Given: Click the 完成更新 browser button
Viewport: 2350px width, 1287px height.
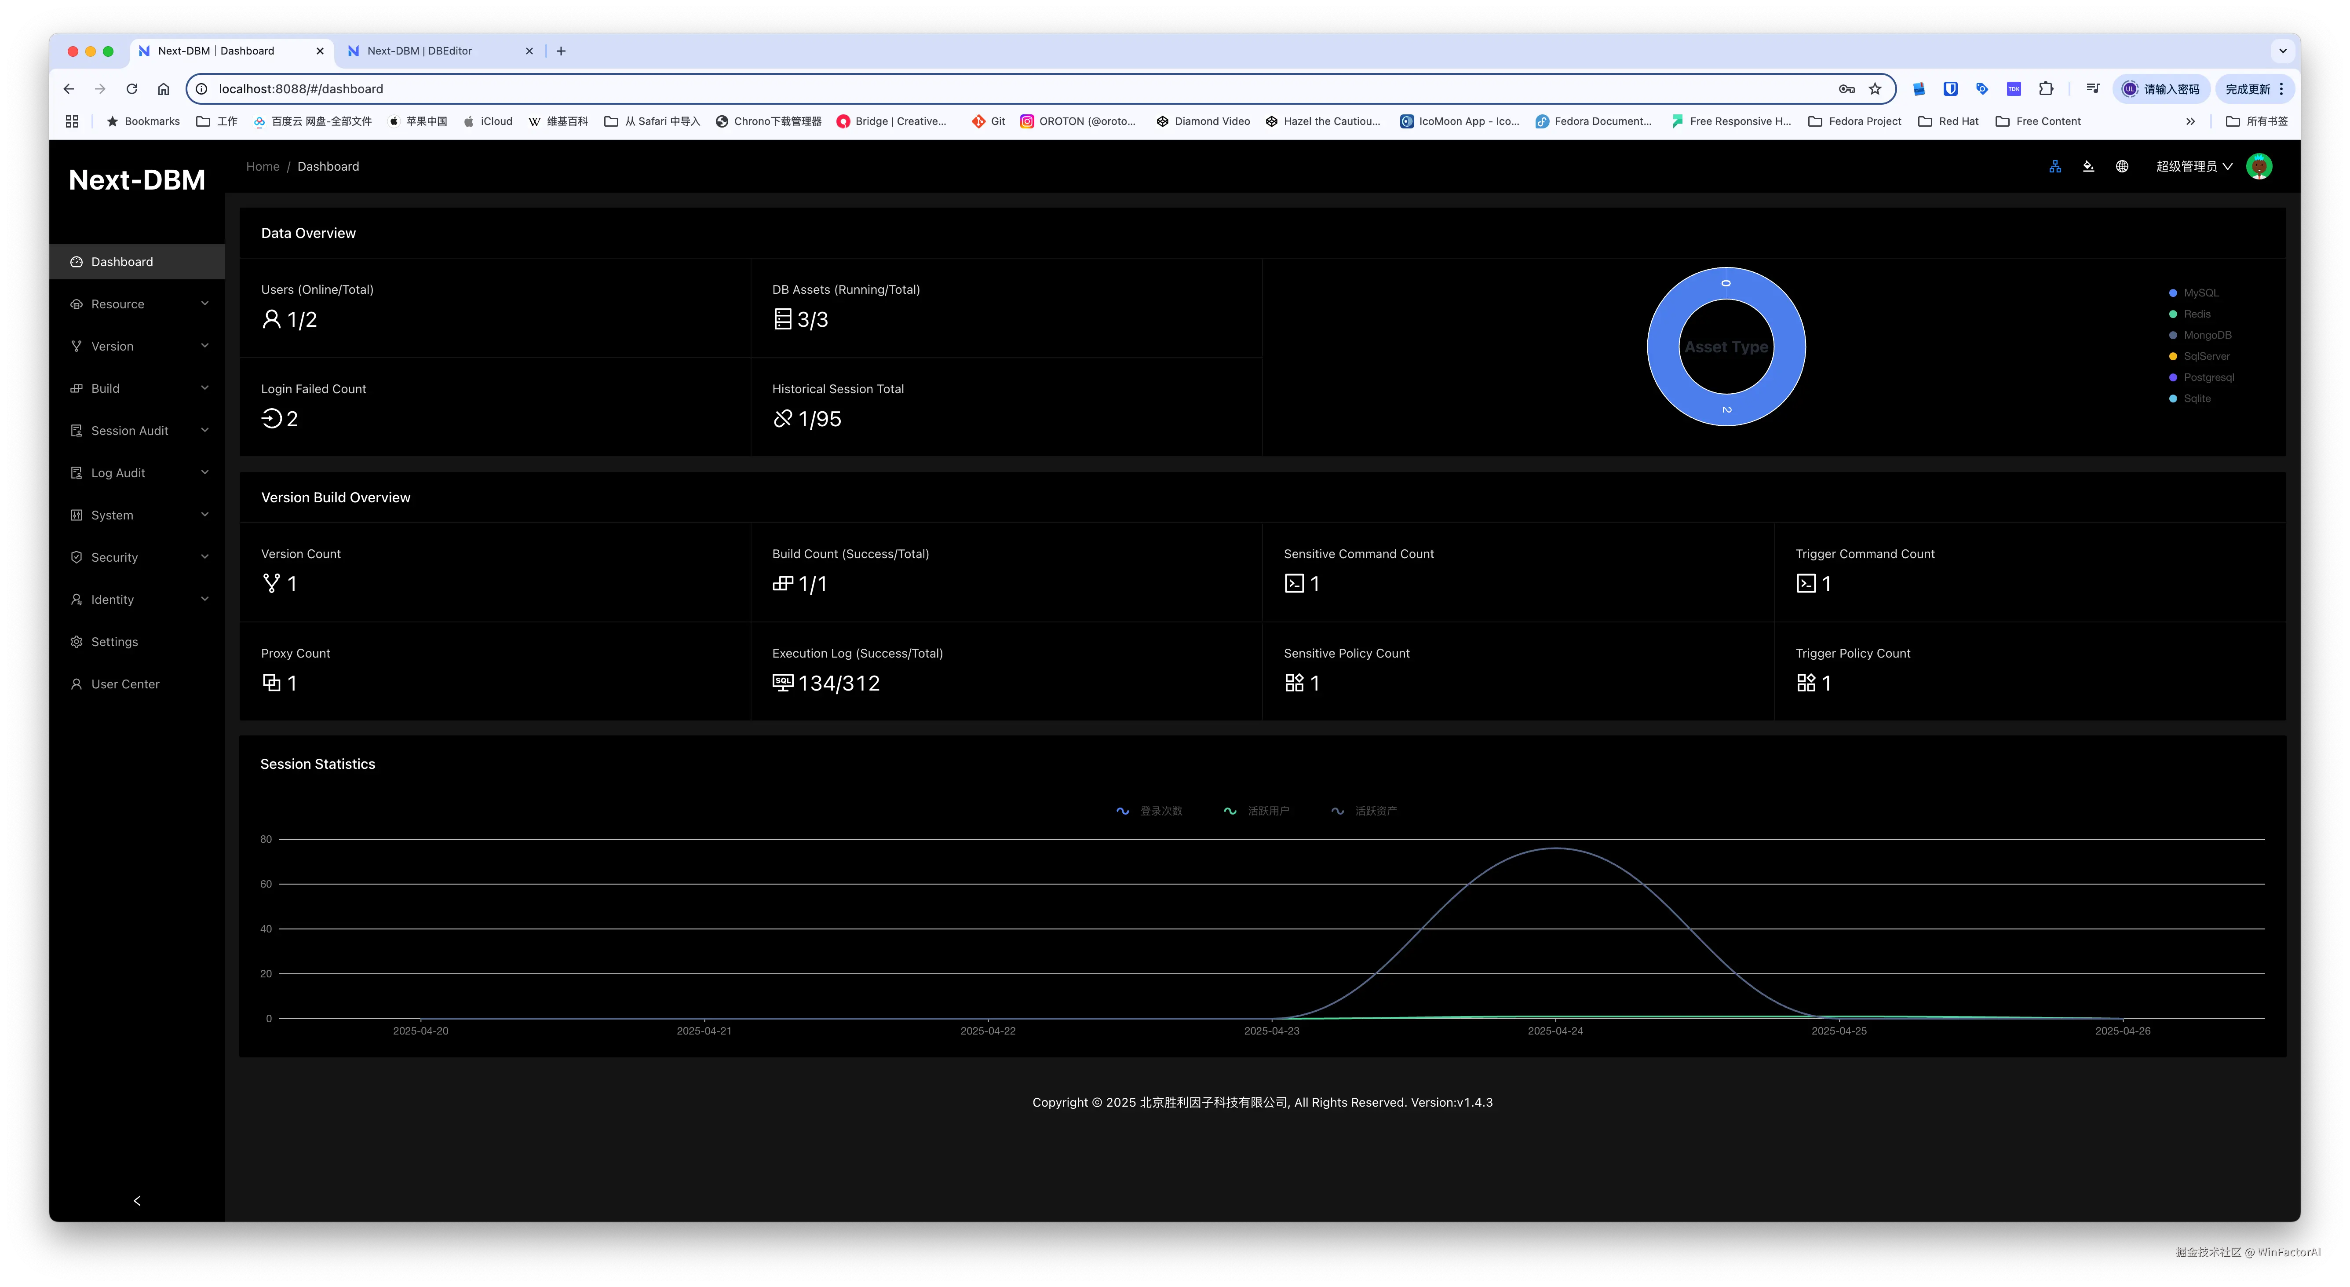Looking at the screenshot, I should [2247, 88].
